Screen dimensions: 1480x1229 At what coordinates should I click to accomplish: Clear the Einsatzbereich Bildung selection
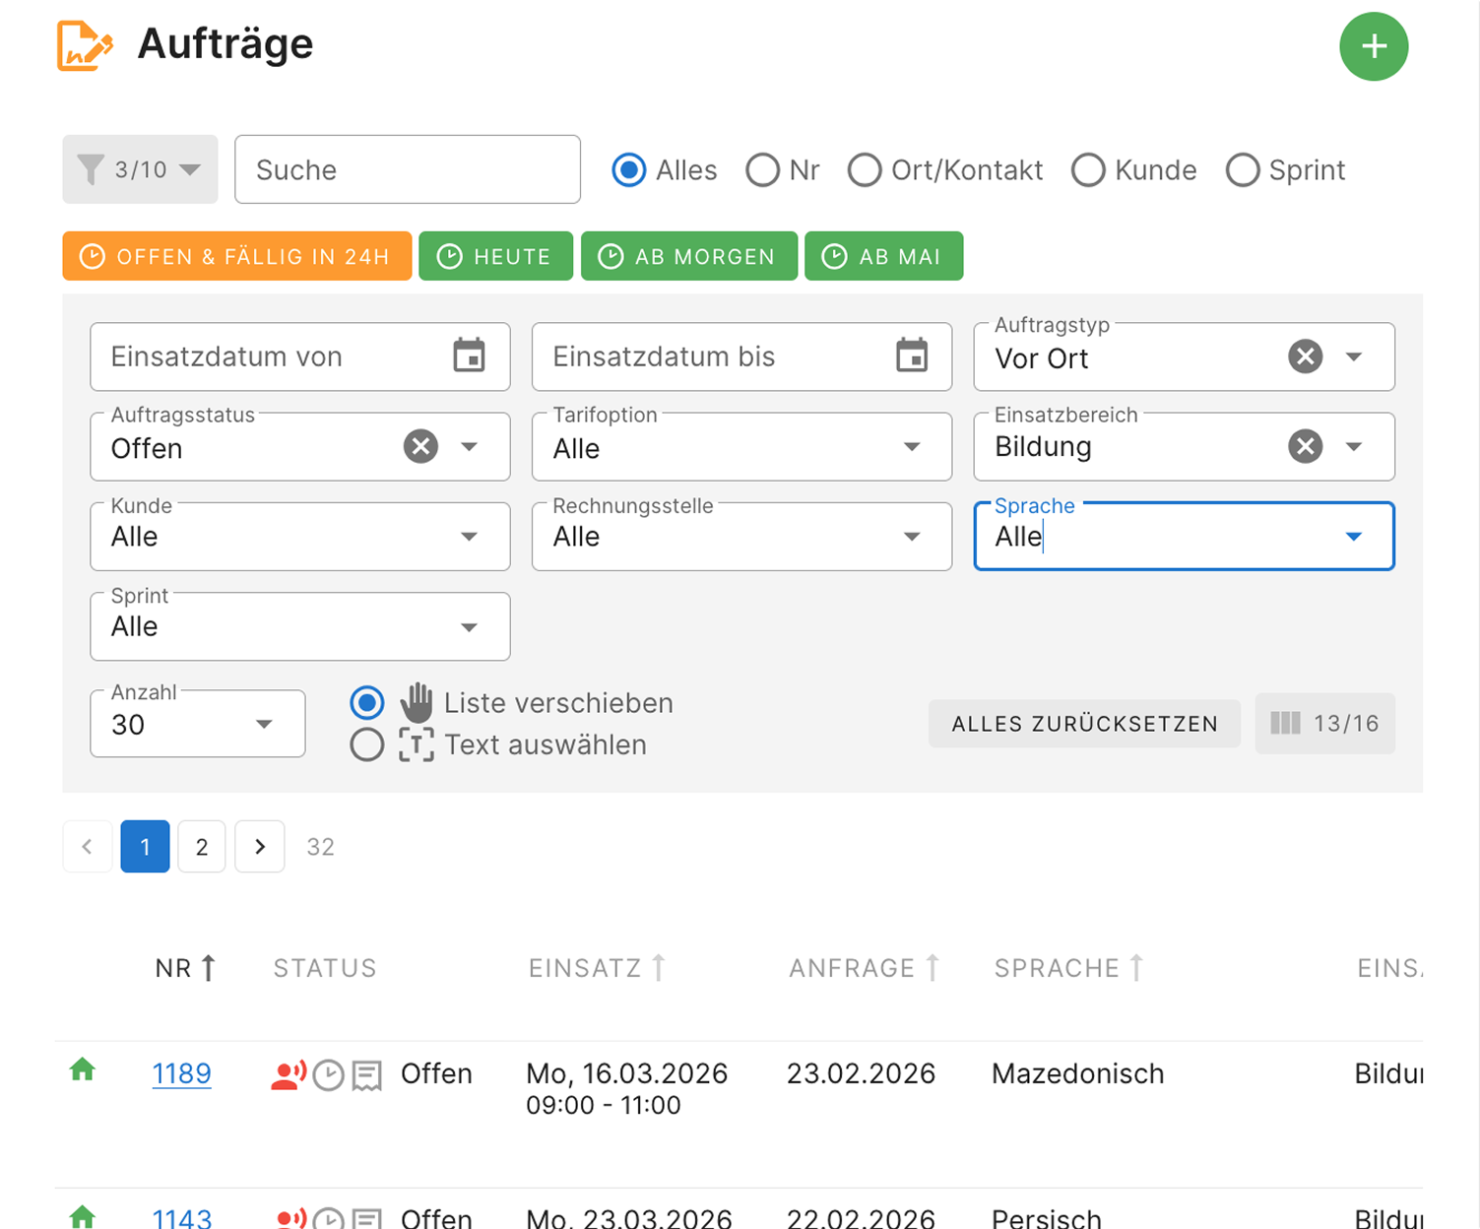click(1306, 446)
